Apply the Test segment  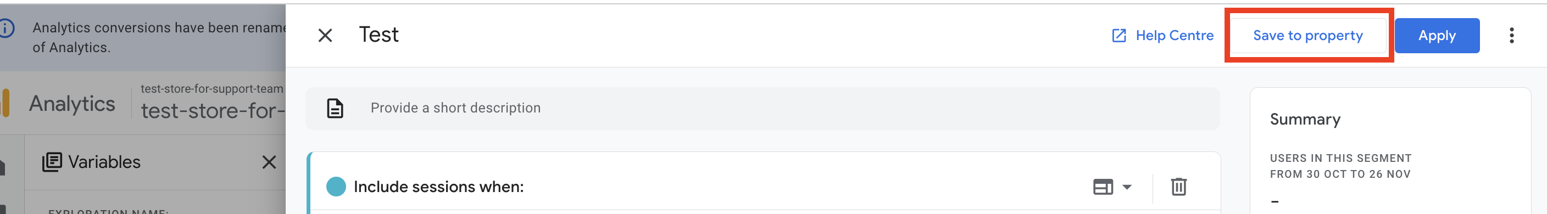point(1437,35)
